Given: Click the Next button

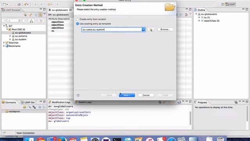Looking at the screenshot, I should [x=127, y=95].
